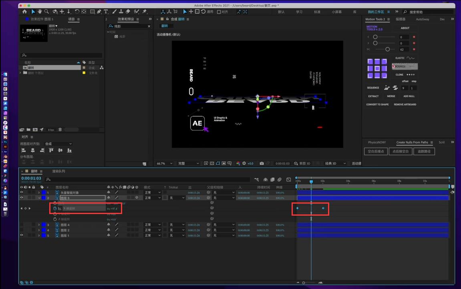Click the new folder icon in Project panel

tap(28, 129)
